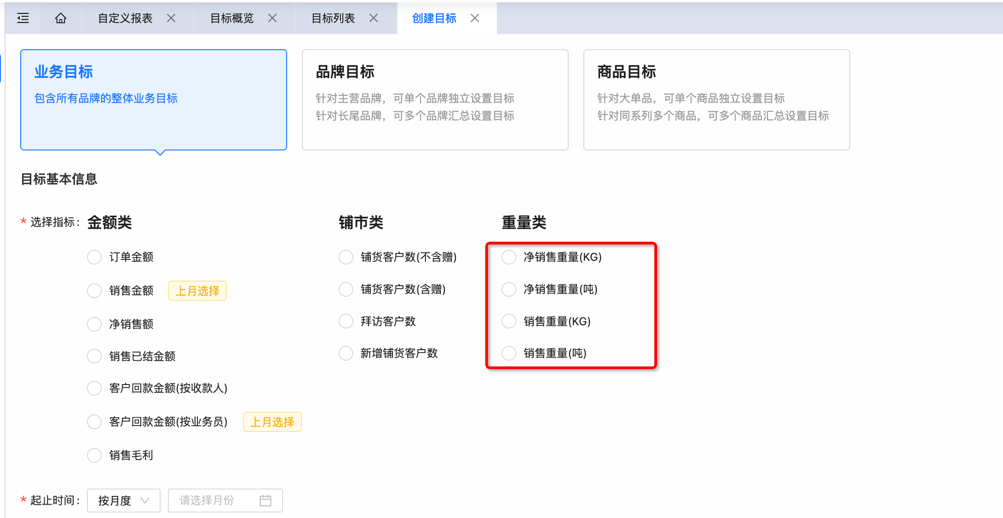Select 净销售重量(KG) radio option

coord(509,257)
